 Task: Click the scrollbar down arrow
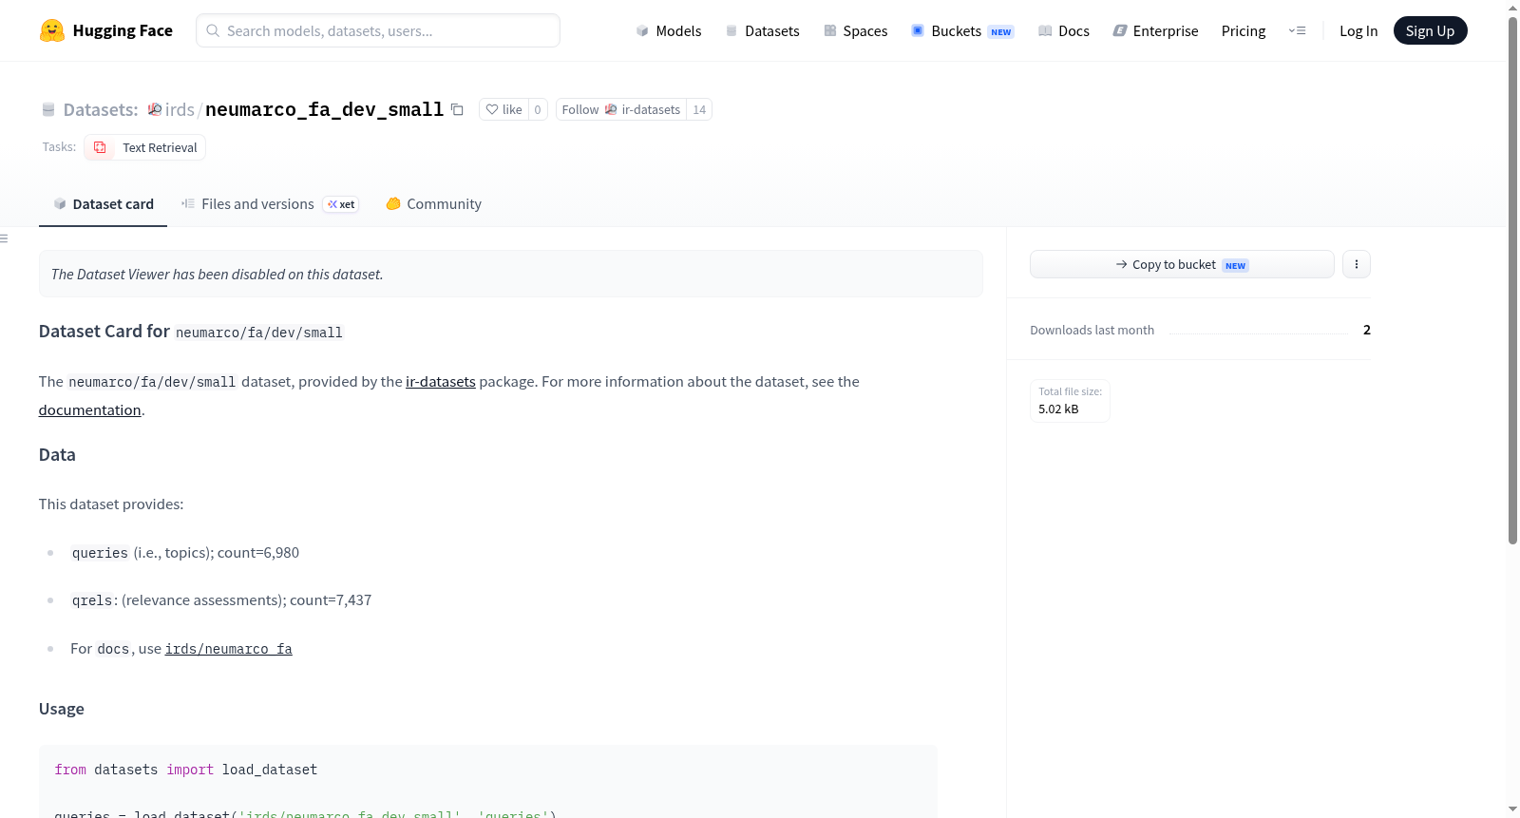1512,809
